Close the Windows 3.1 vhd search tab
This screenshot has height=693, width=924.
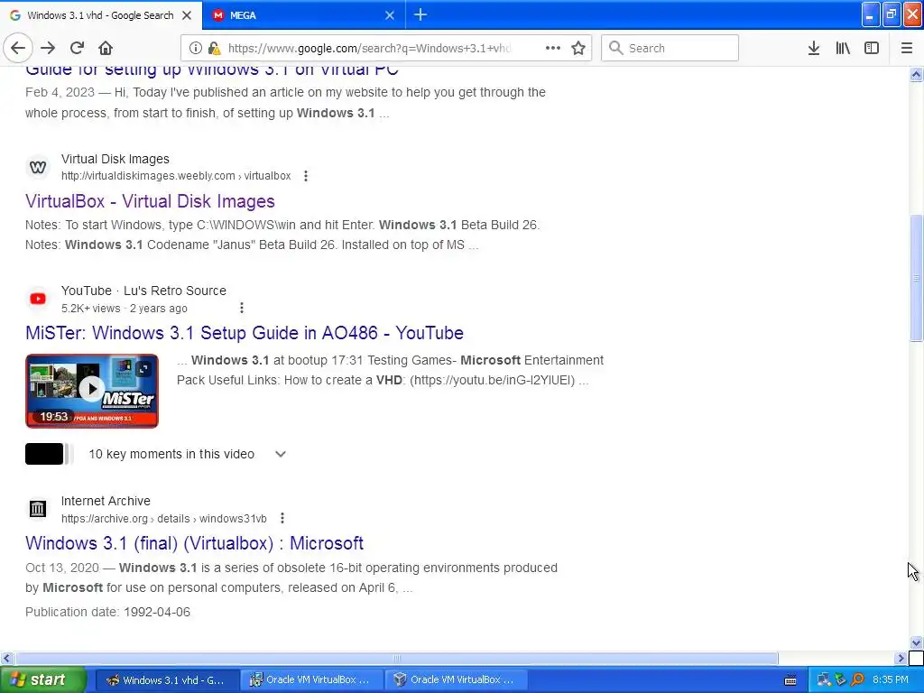187,15
